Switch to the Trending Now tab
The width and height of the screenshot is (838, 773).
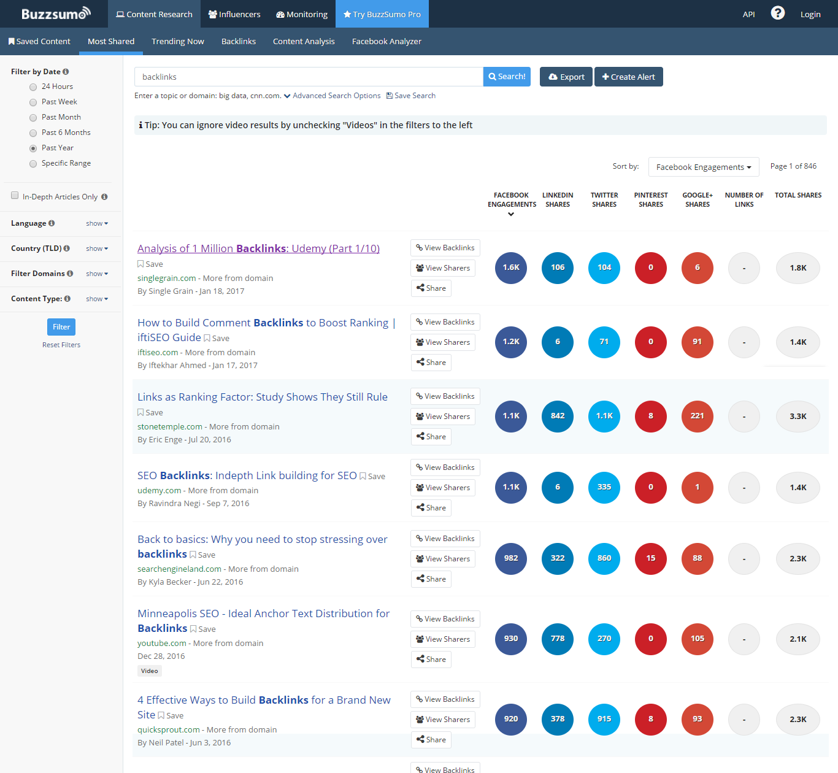coord(177,41)
